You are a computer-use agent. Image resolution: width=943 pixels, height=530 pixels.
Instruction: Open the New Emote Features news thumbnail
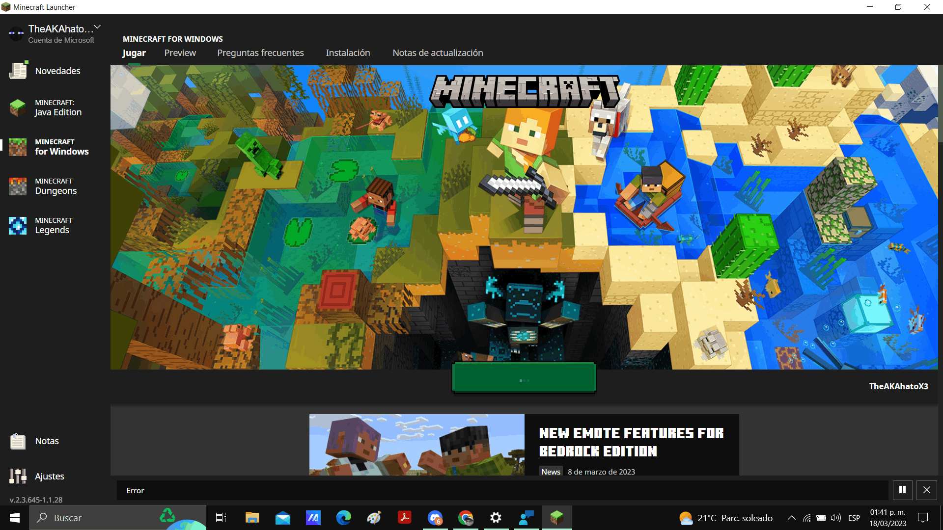coord(417,445)
